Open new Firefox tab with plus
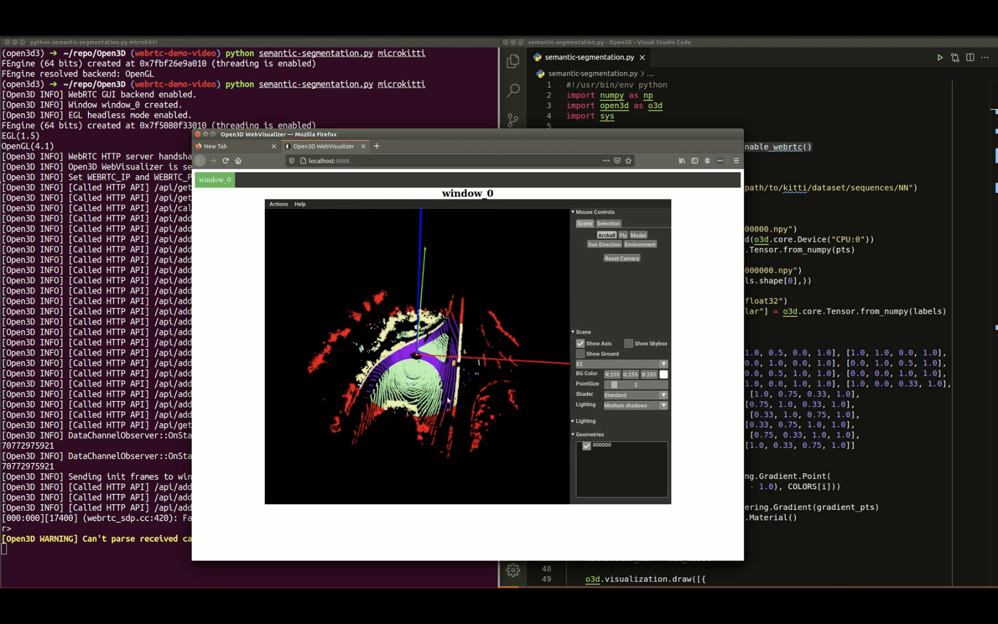Viewport: 998px width, 624px height. 377,146
